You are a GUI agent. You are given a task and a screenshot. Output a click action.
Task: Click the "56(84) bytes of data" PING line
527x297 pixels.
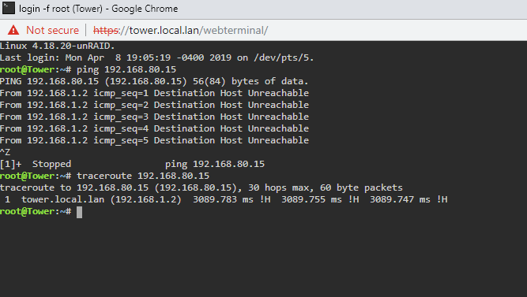154,81
